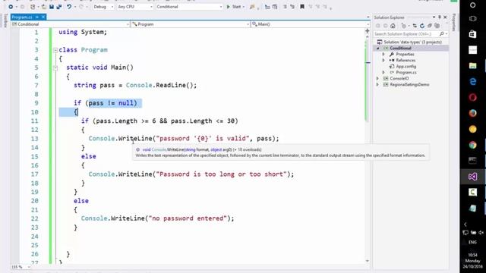The image size is (486, 273).
Task: Pin the Solution Explorer with auto-hide pin
Action: 439,17
